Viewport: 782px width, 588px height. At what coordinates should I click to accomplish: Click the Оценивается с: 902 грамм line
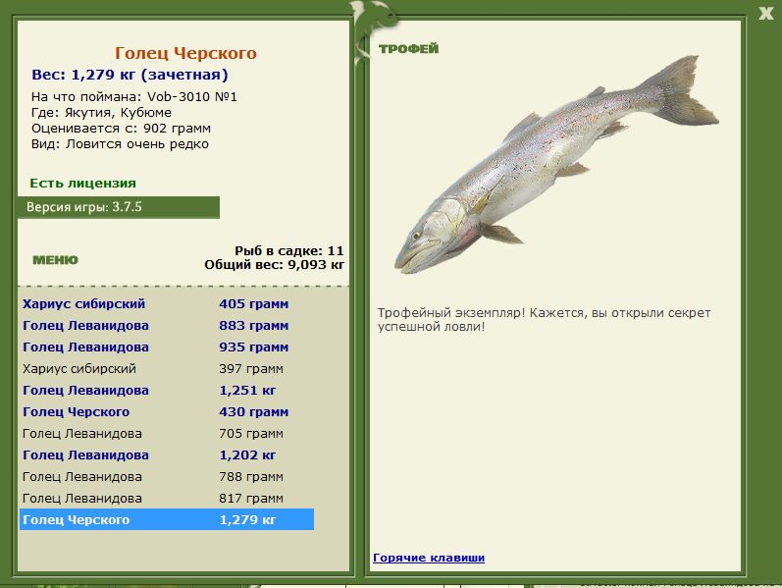click(121, 129)
